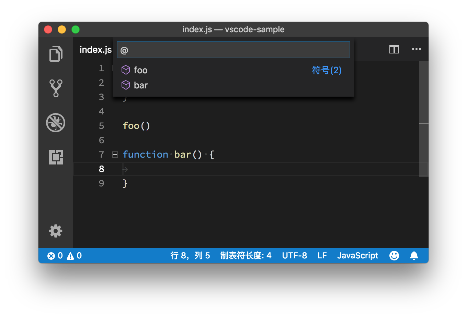Viewport: 467px width, 318px height.
Task: Click the symbol search input field
Action: tap(233, 50)
